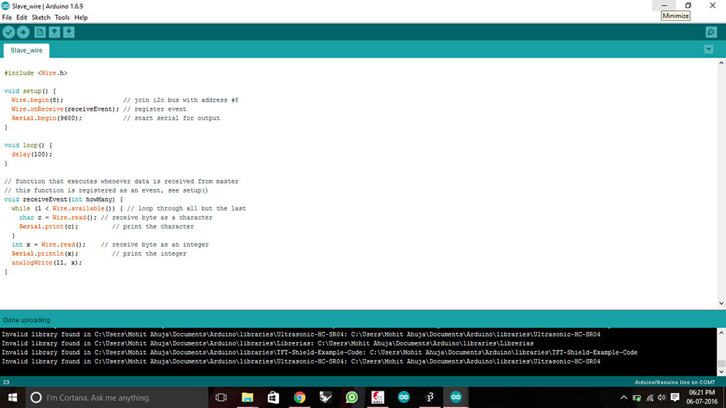Open WhatsApp from the taskbar
The image size is (726, 408).
[352, 397]
